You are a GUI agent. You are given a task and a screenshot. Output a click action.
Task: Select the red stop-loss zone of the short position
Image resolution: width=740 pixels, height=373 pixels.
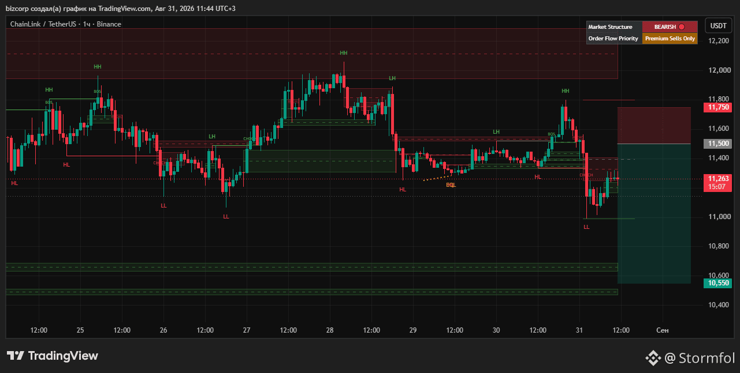point(654,125)
